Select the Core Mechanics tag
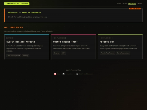Screen dimensions: 147x110 (123, 53)
